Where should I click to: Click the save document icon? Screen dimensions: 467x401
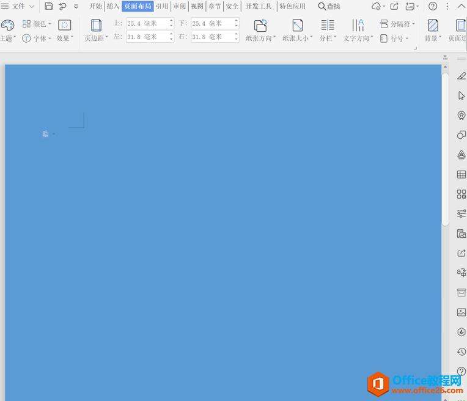point(49,6)
